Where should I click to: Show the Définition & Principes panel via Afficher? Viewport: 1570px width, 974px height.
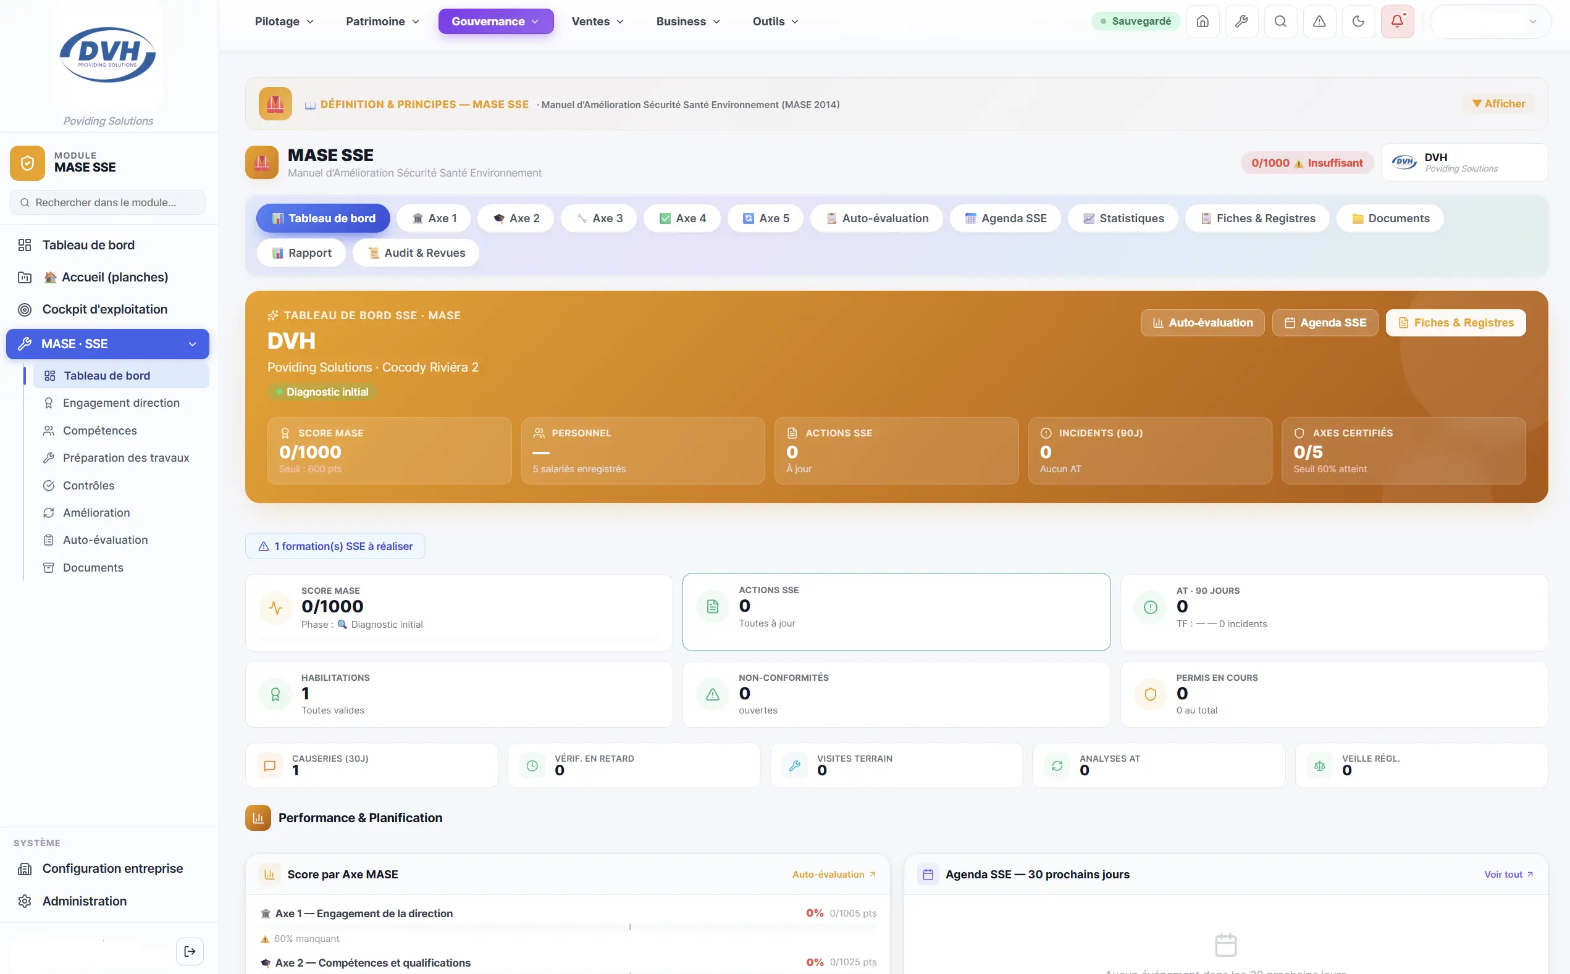(x=1498, y=104)
